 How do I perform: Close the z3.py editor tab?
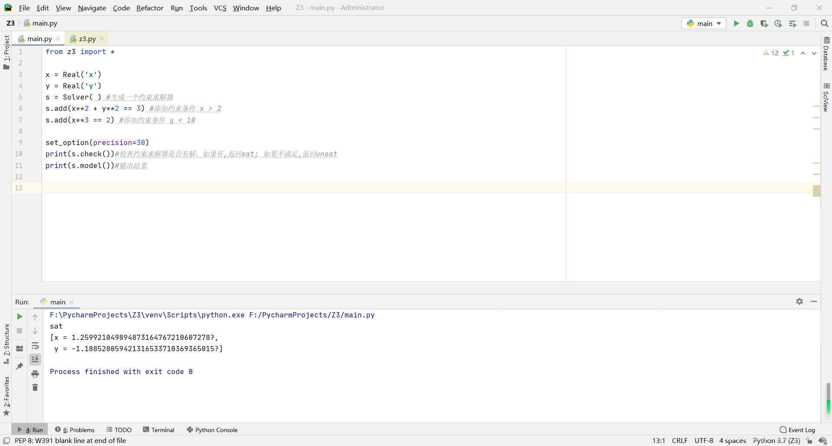(102, 39)
